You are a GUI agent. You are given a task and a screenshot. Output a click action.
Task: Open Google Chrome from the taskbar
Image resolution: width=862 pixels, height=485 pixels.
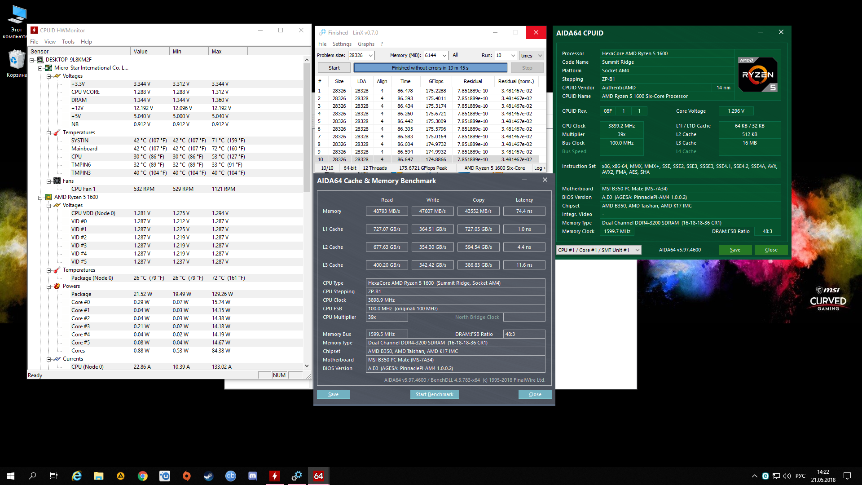point(143,476)
